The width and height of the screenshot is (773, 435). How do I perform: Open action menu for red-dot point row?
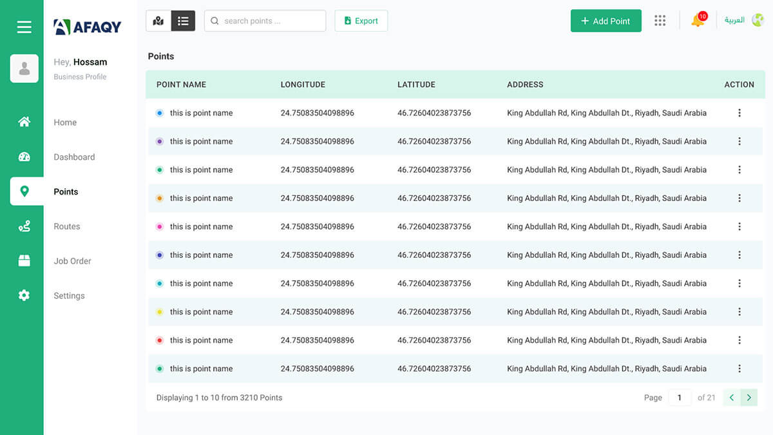[x=739, y=340]
